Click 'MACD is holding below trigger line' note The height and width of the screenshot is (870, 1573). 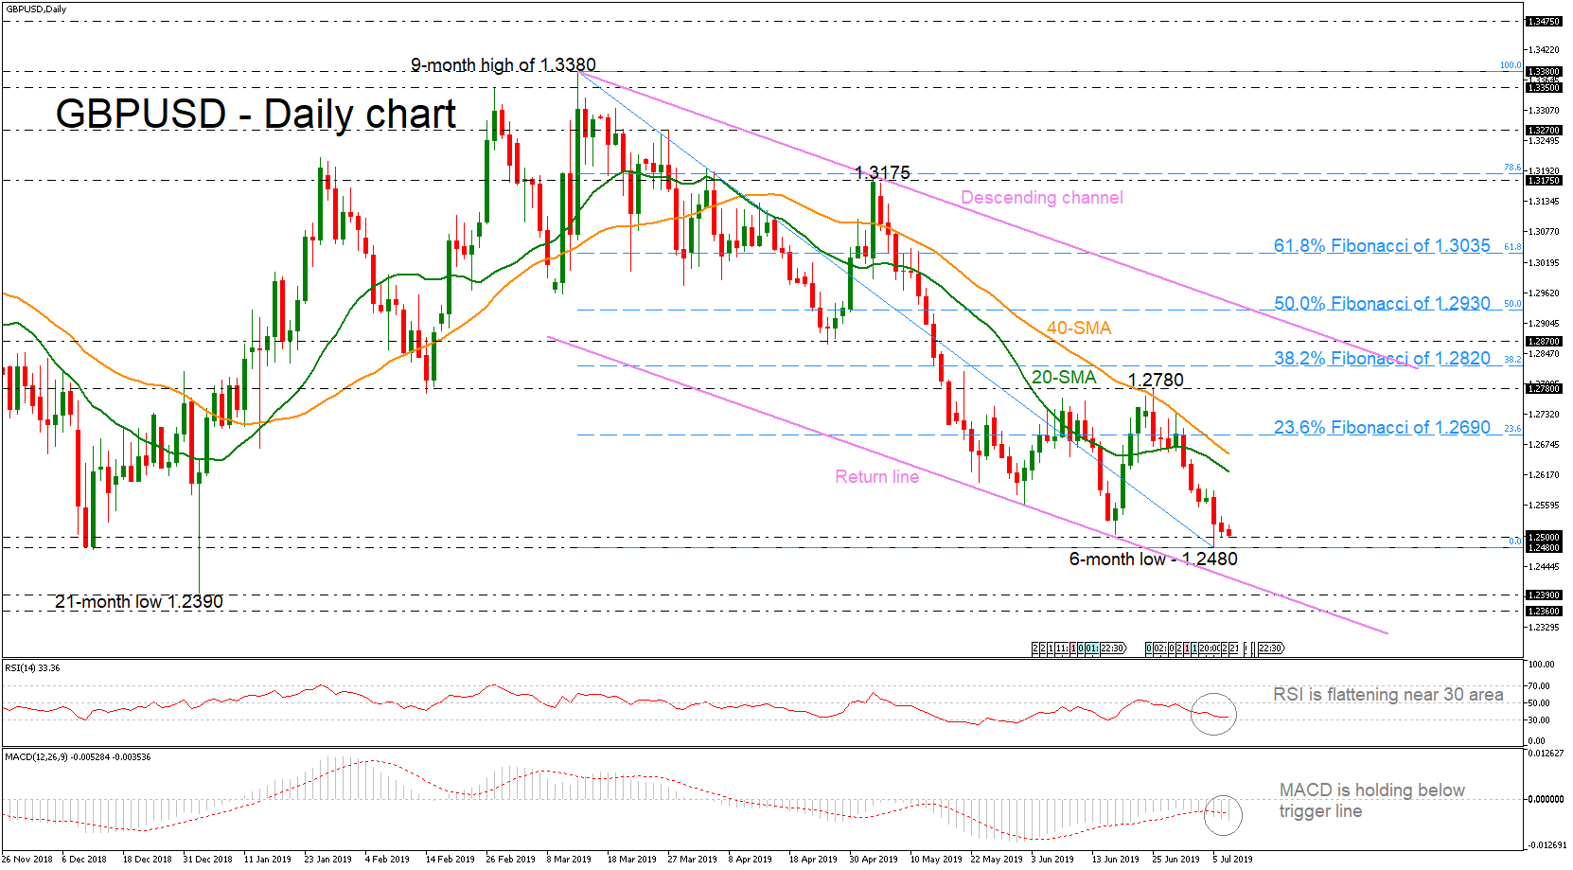tap(1371, 800)
